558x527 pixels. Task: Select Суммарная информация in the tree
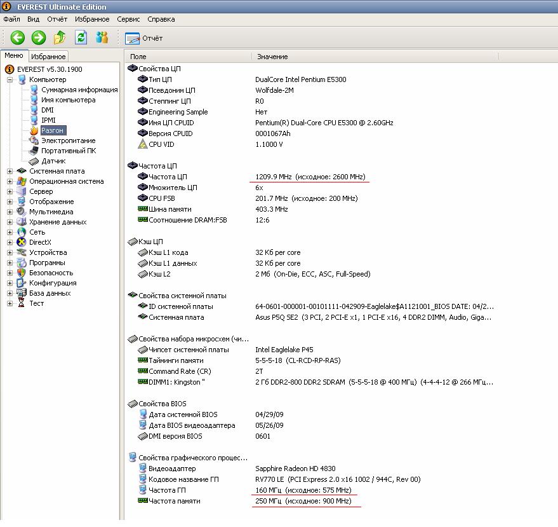pyautogui.click(x=79, y=90)
